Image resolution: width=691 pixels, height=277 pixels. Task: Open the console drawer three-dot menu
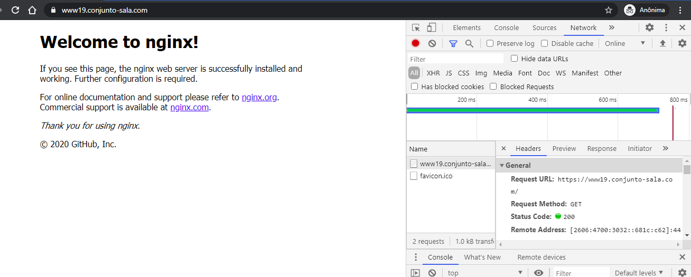tap(416, 257)
